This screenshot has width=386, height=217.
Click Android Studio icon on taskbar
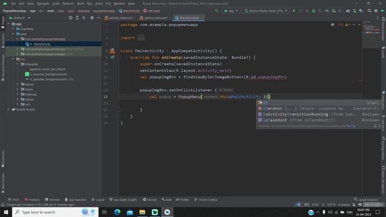(167, 212)
